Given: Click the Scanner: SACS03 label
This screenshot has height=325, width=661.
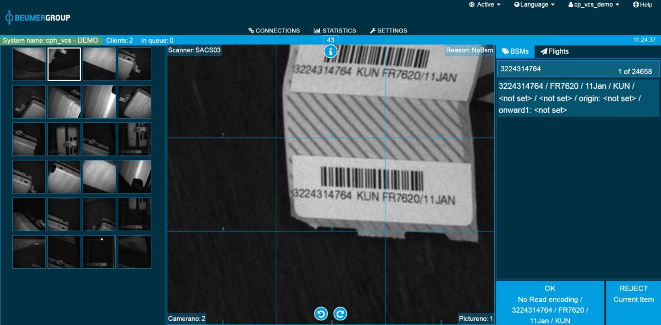Looking at the screenshot, I should (x=195, y=51).
